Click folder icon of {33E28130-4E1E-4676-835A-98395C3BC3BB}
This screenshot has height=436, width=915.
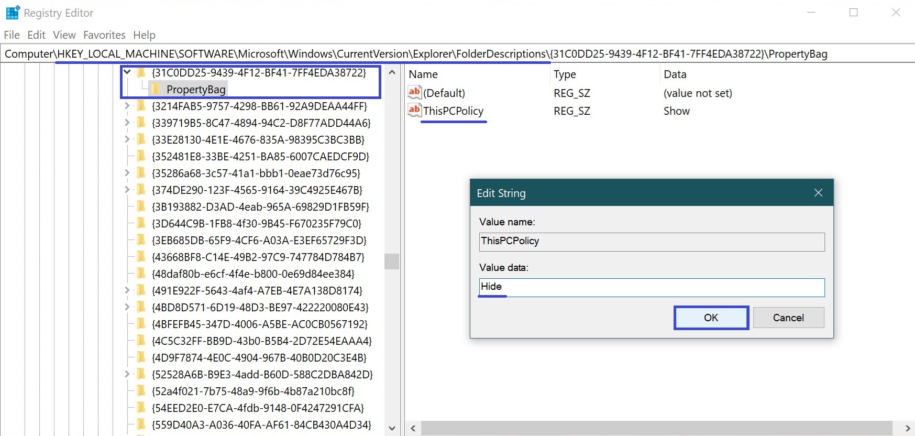[141, 139]
